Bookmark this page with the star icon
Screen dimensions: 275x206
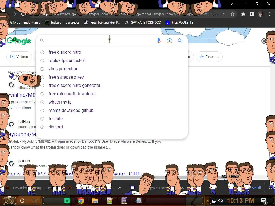[233, 14]
